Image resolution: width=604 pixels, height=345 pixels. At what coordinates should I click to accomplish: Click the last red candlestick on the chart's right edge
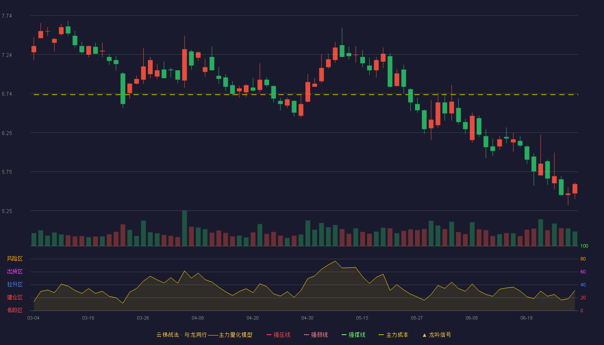(575, 189)
